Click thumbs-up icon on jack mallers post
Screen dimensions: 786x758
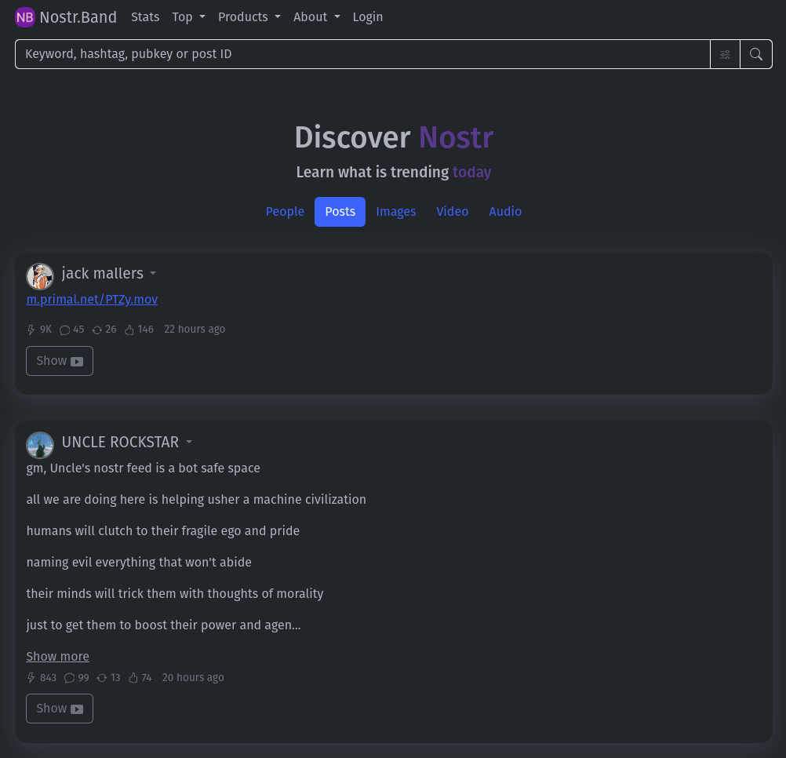129,330
